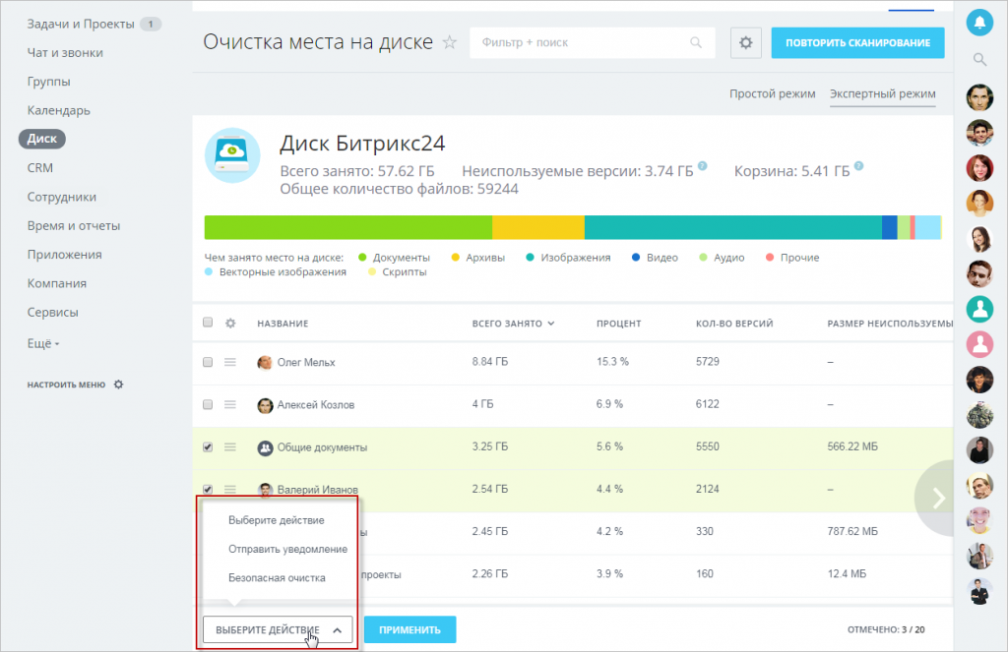Switch to Экспертный режим tab
The height and width of the screenshot is (652, 1008).
[x=883, y=93]
